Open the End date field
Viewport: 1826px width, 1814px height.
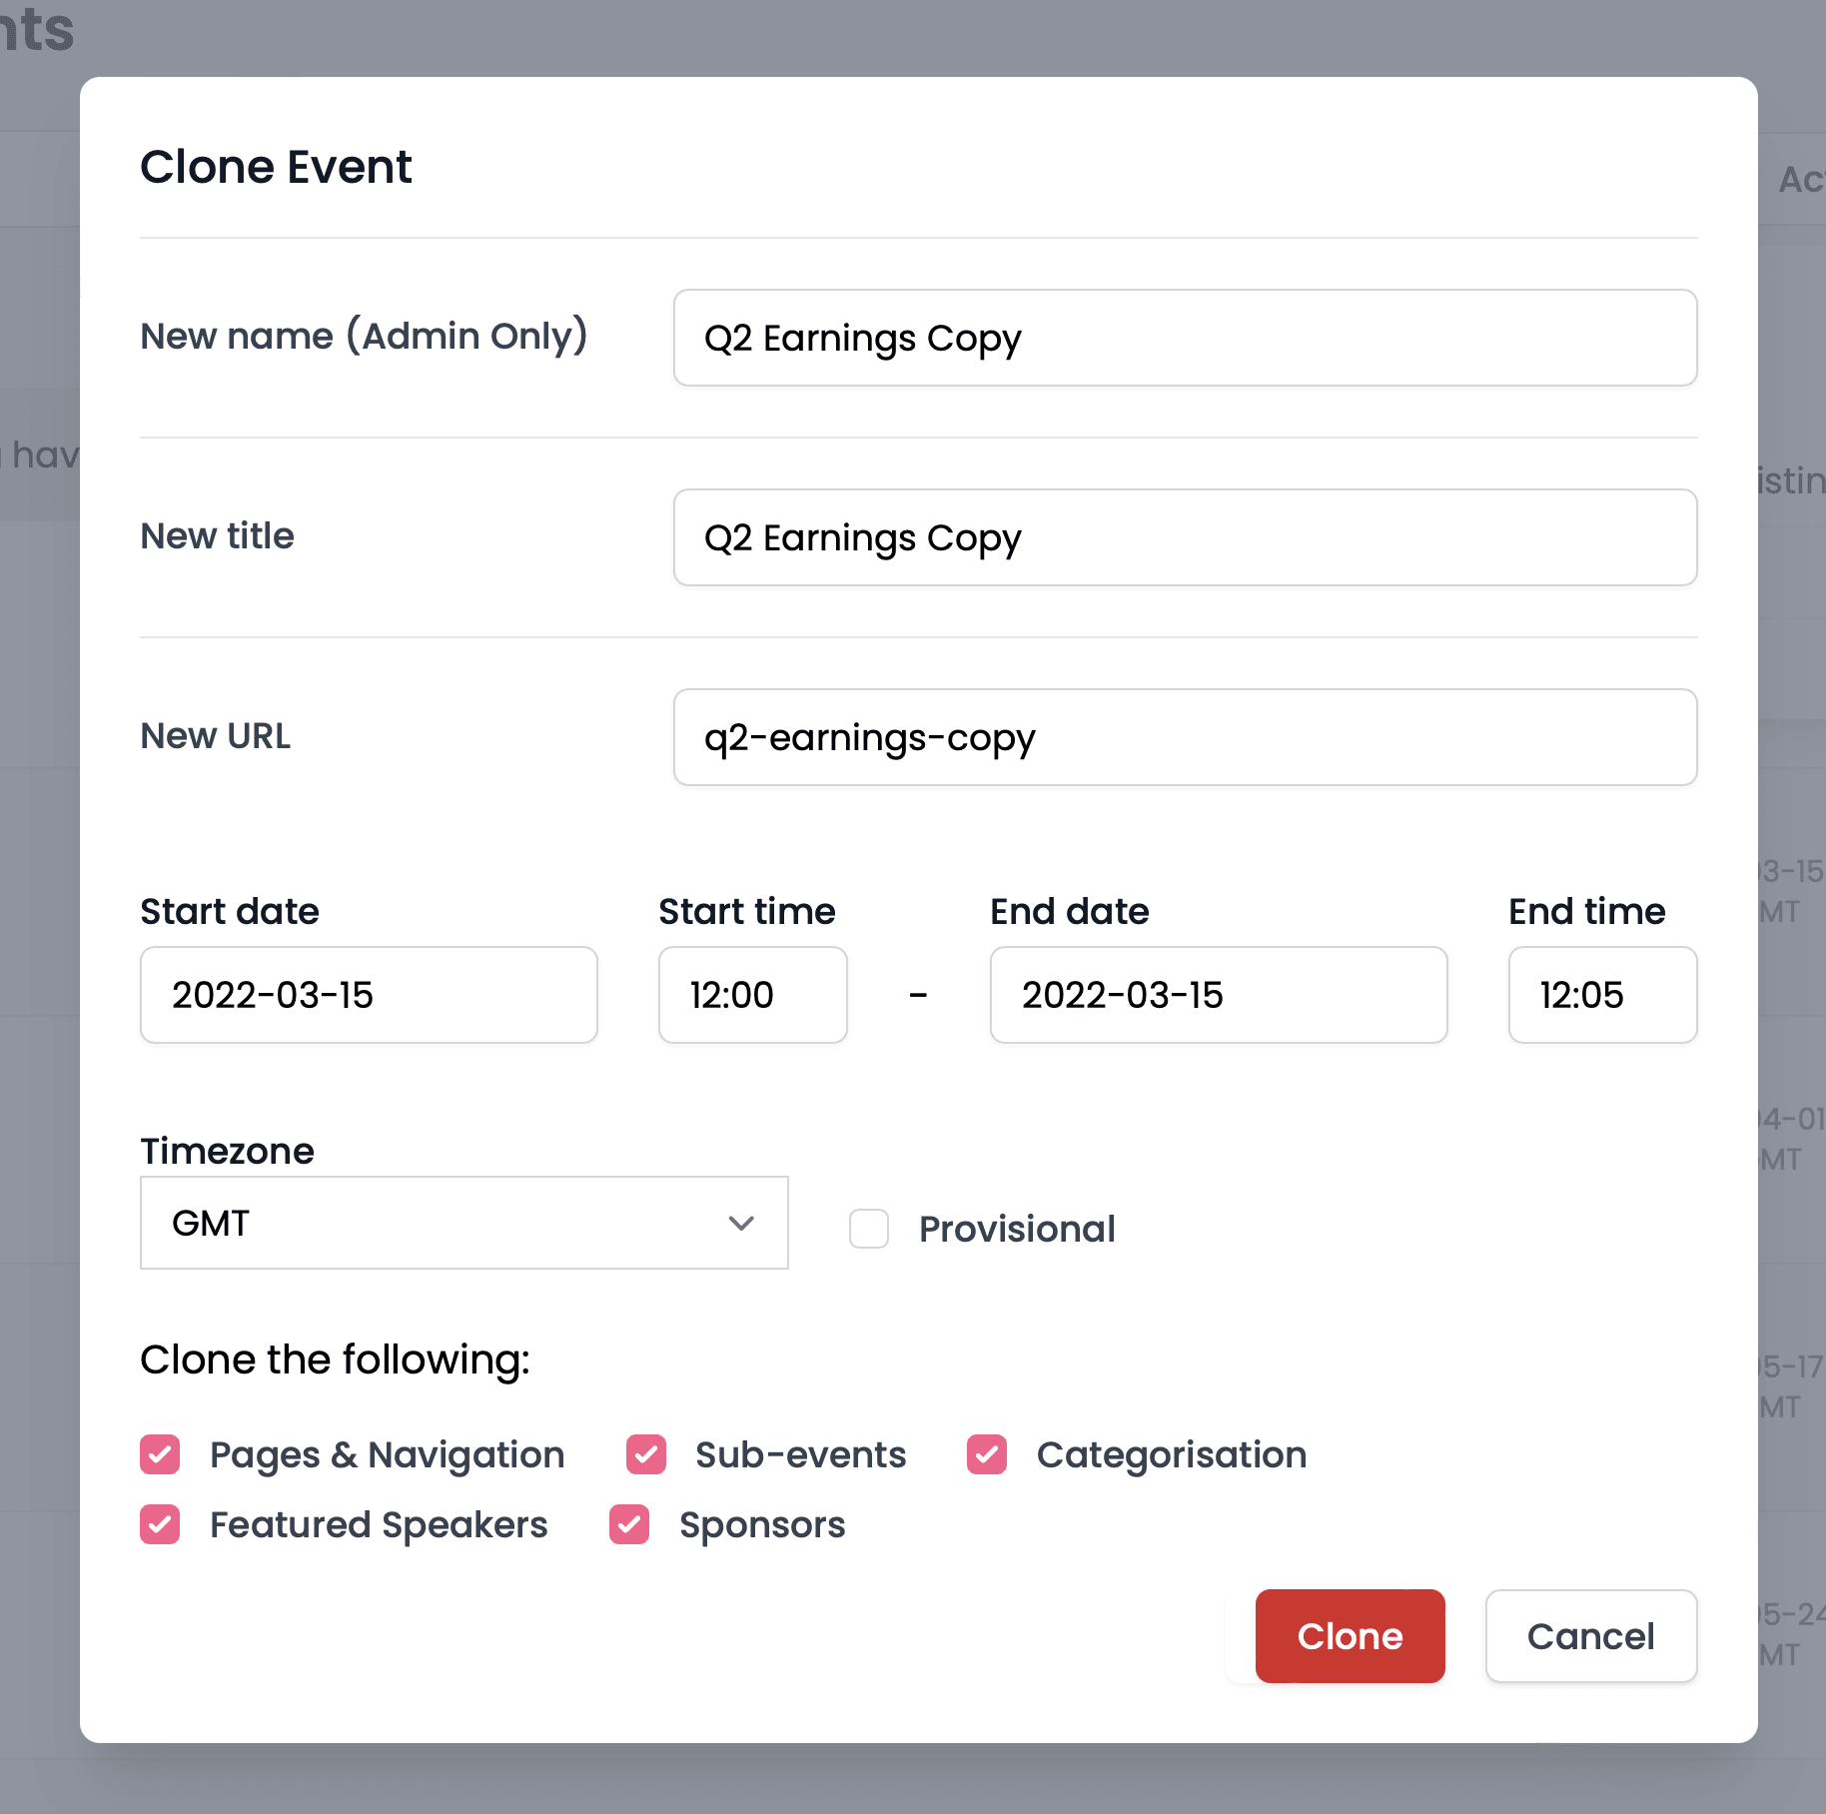tap(1219, 995)
